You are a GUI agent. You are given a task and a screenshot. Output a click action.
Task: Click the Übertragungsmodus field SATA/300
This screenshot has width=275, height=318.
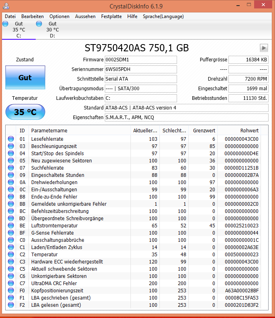tap(141, 89)
